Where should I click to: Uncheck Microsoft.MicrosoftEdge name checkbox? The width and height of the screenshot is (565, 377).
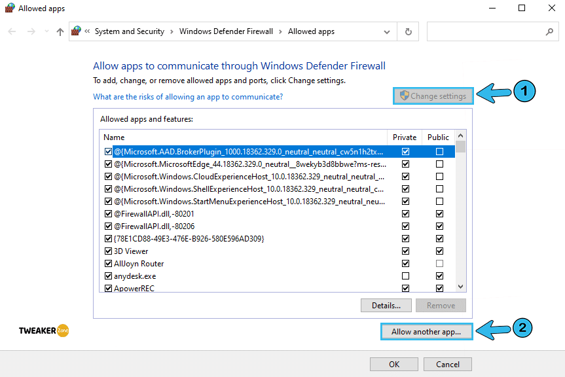click(108, 164)
